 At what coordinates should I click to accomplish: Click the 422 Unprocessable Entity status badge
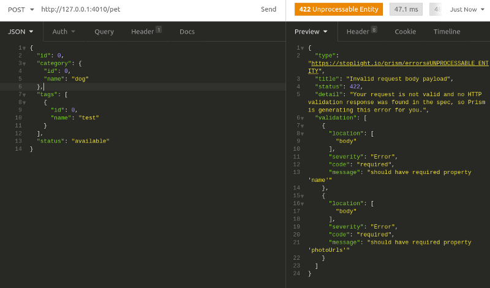click(x=338, y=9)
